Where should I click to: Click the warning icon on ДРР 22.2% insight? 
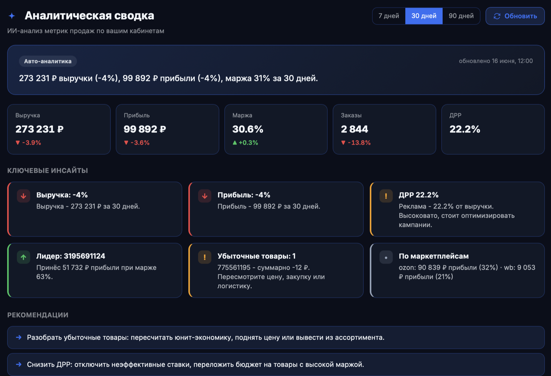click(386, 196)
